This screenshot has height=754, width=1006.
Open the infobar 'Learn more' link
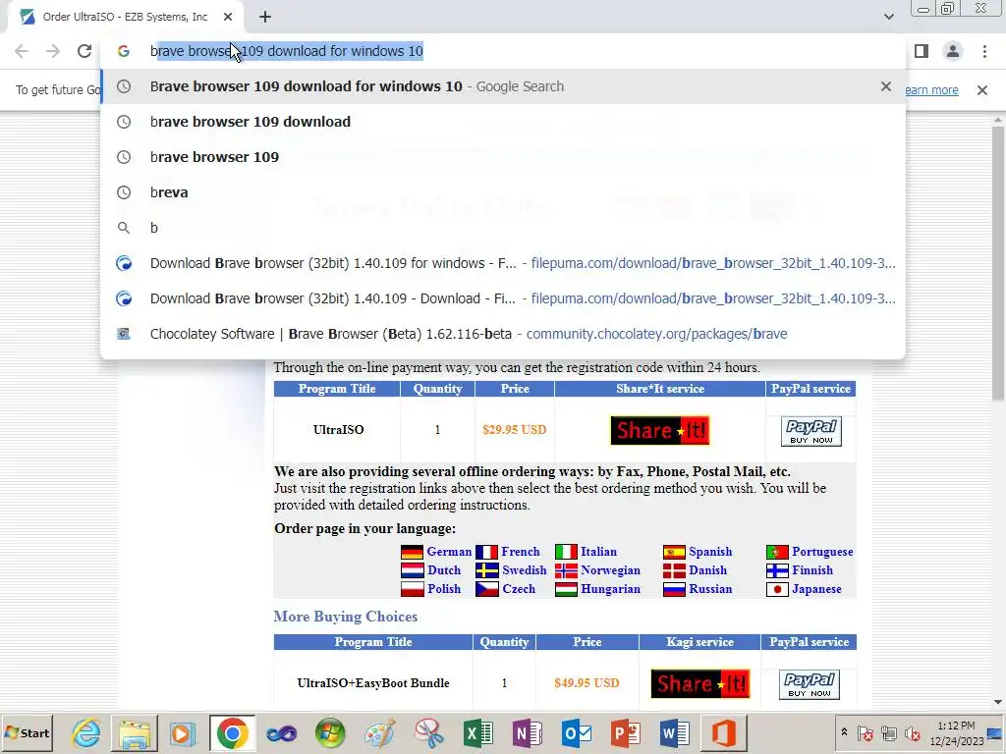(x=931, y=89)
